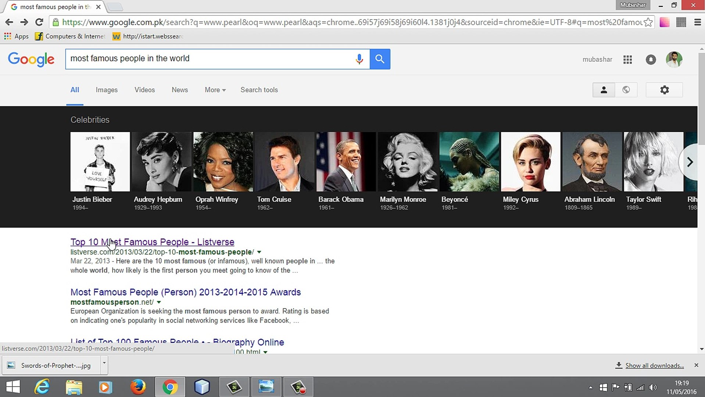The width and height of the screenshot is (705, 397).
Task: Open Windows Start menu
Action: pyautogui.click(x=13, y=387)
